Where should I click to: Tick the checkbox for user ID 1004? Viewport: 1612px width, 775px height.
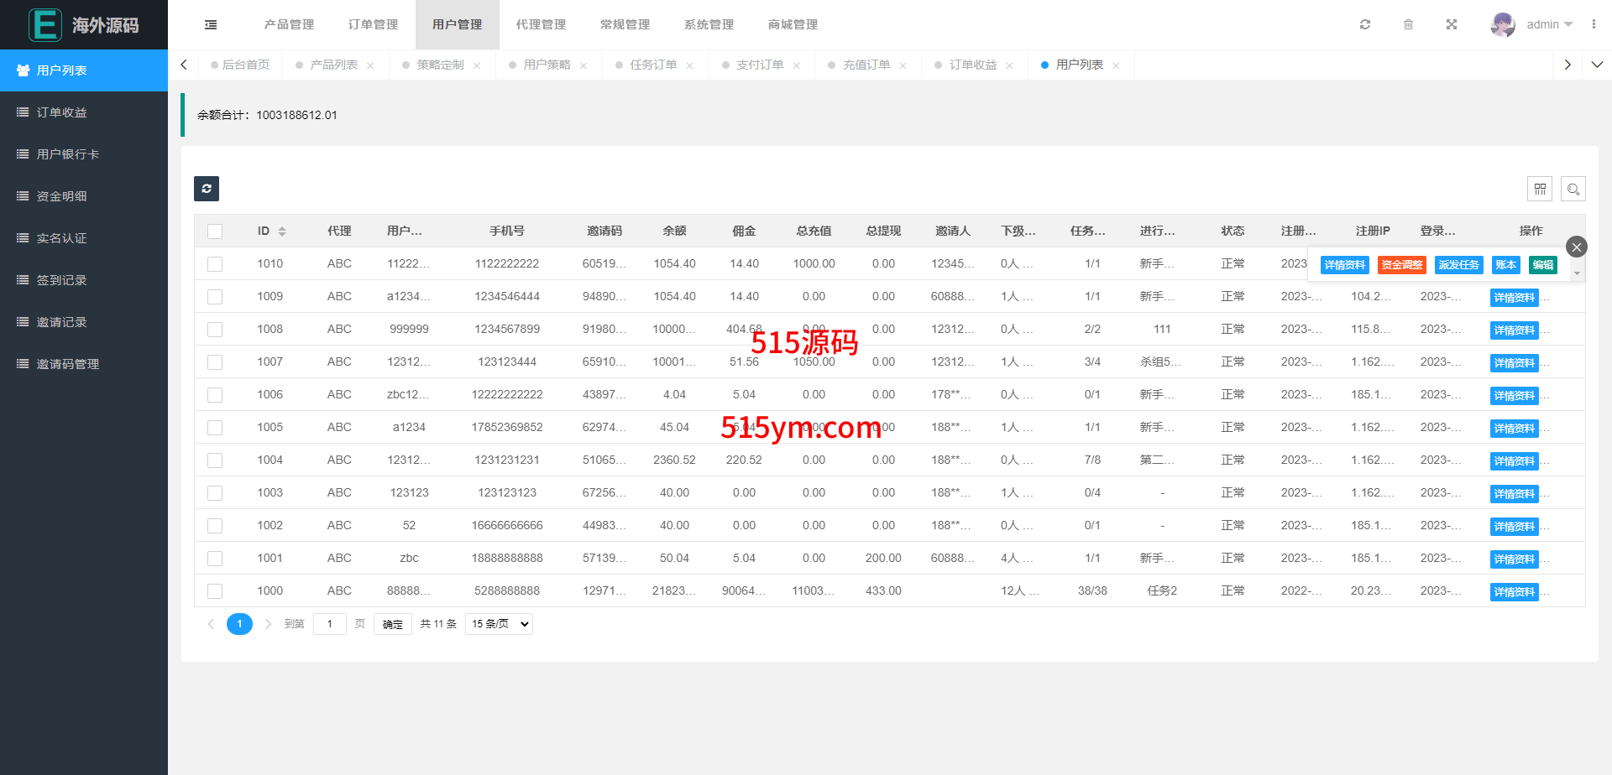pyautogui.click(x=215, y=460)
